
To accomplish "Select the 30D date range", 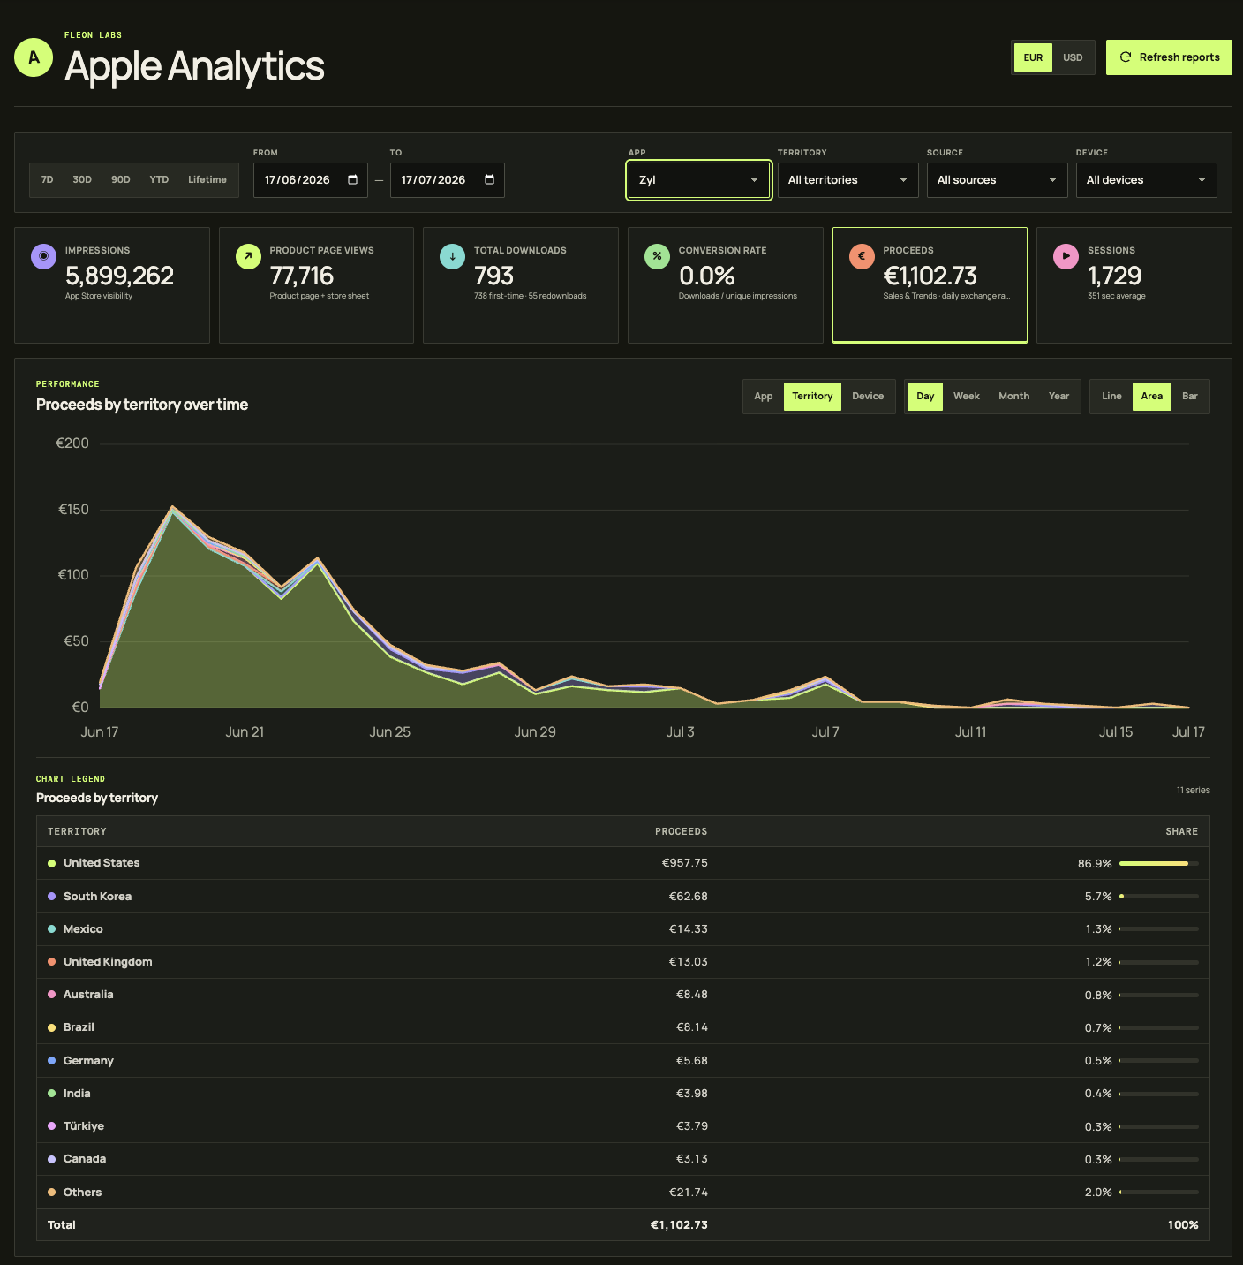I will [82, 179].
